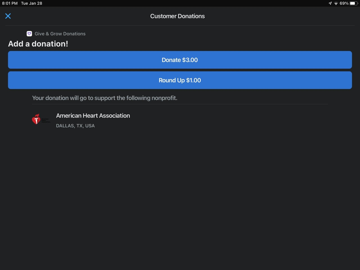Tap the Add a donation! heading
This screenshot has height=270, width=360.
[x=38, y=44]
